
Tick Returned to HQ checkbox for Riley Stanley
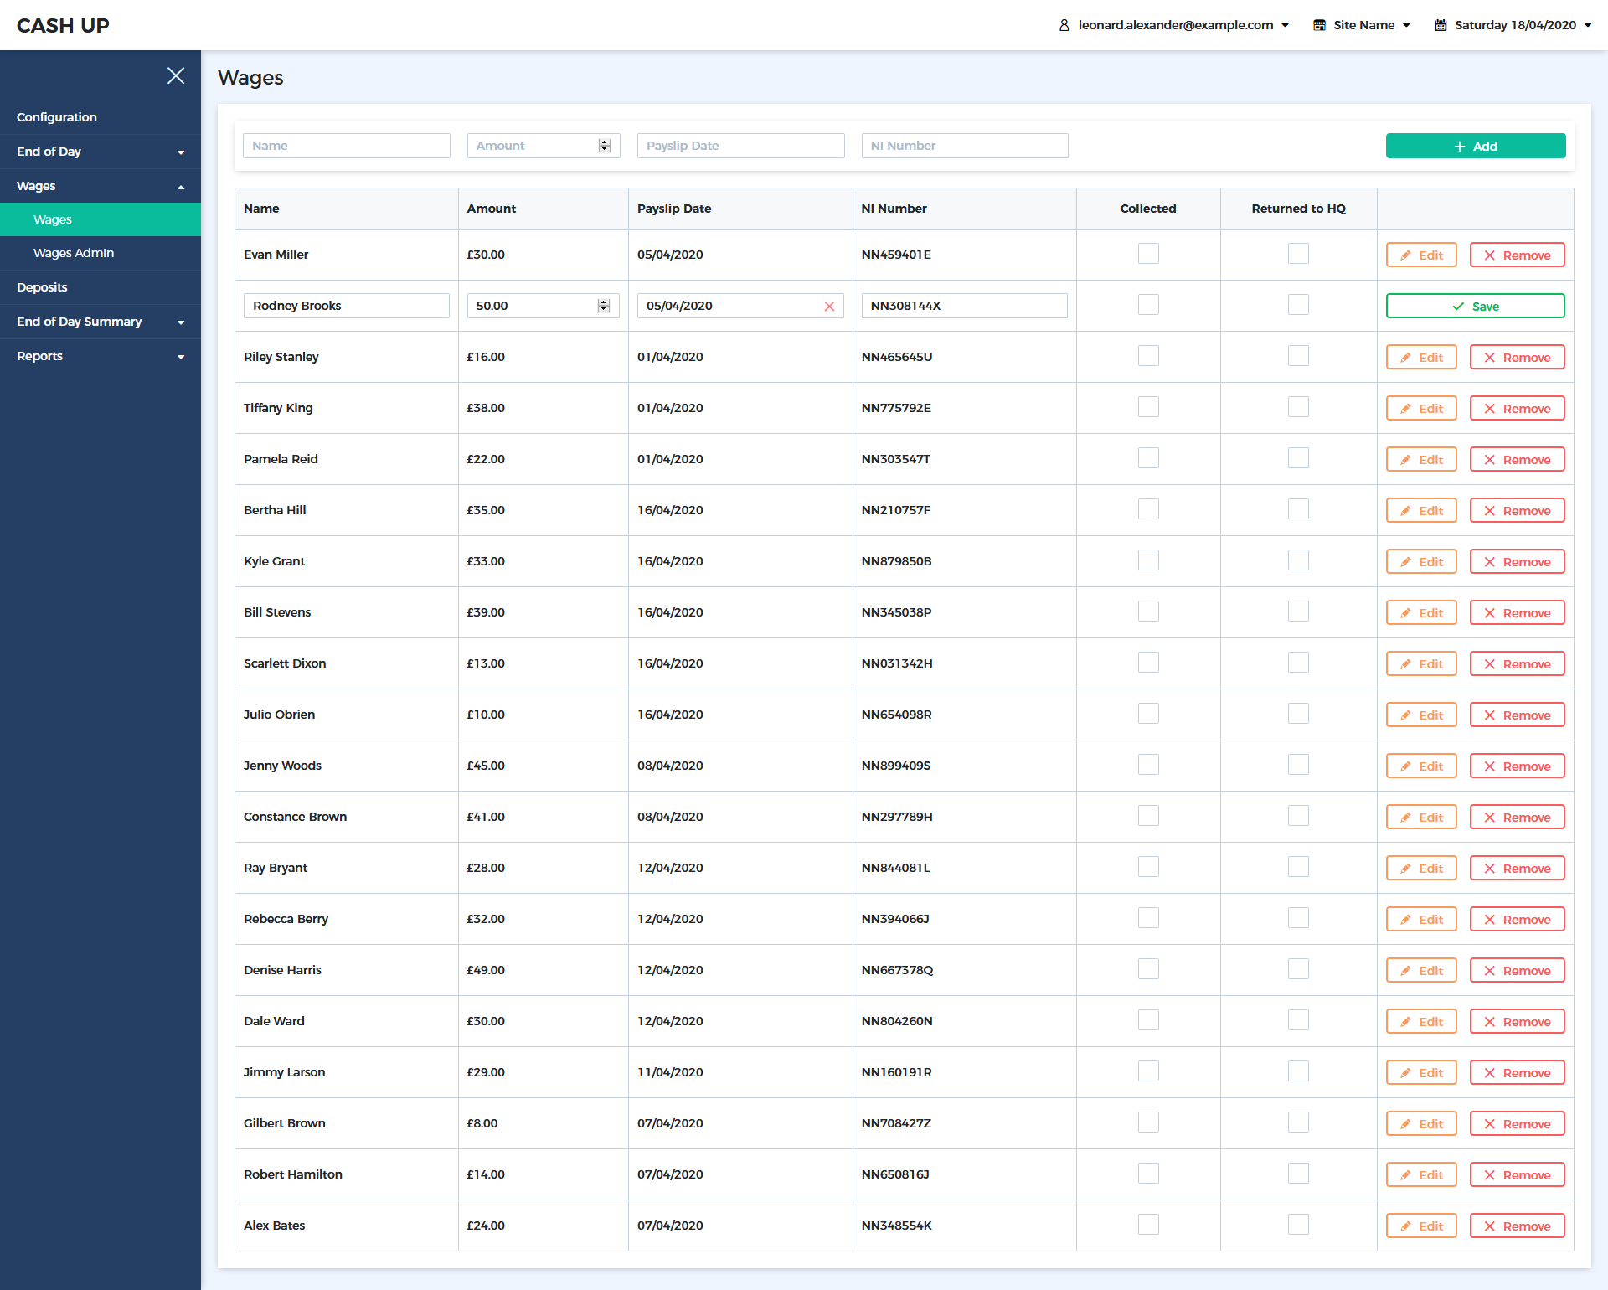(x=1298, y=356)
